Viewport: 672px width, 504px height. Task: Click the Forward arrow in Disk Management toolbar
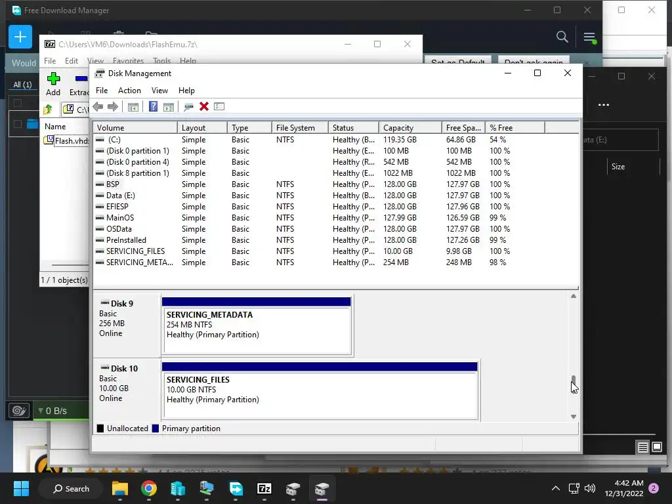point(113,107)
